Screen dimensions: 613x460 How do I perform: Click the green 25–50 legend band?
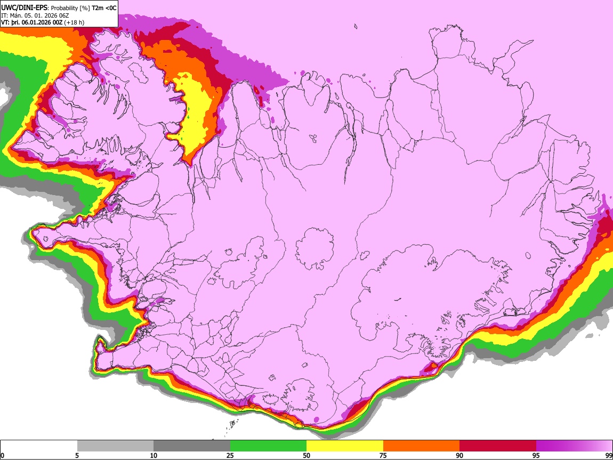pos(268,446)
